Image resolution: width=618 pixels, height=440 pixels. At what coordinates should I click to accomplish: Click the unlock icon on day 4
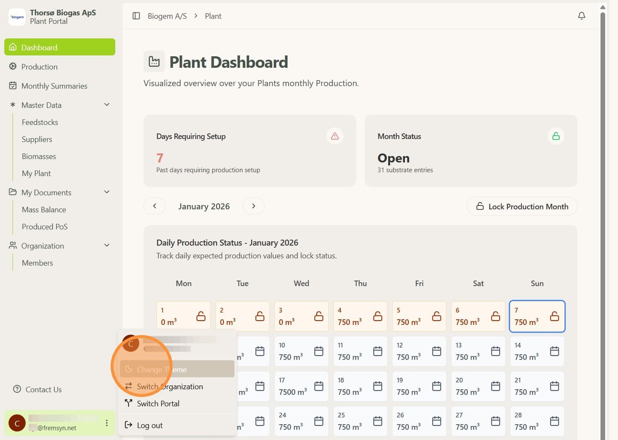[x=378, y=316]
